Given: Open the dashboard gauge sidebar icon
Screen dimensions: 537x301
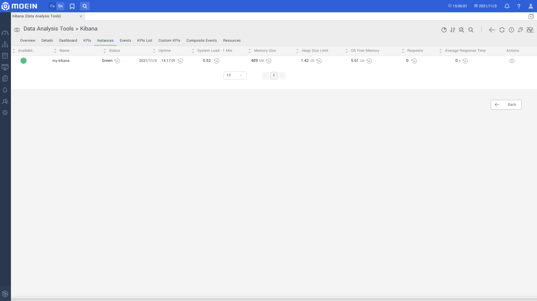Looking at the screenshot, I should [x=5, y=33].
